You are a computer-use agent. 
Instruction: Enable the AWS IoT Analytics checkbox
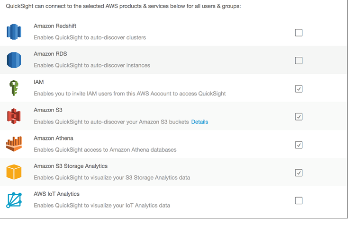(299, 200)
